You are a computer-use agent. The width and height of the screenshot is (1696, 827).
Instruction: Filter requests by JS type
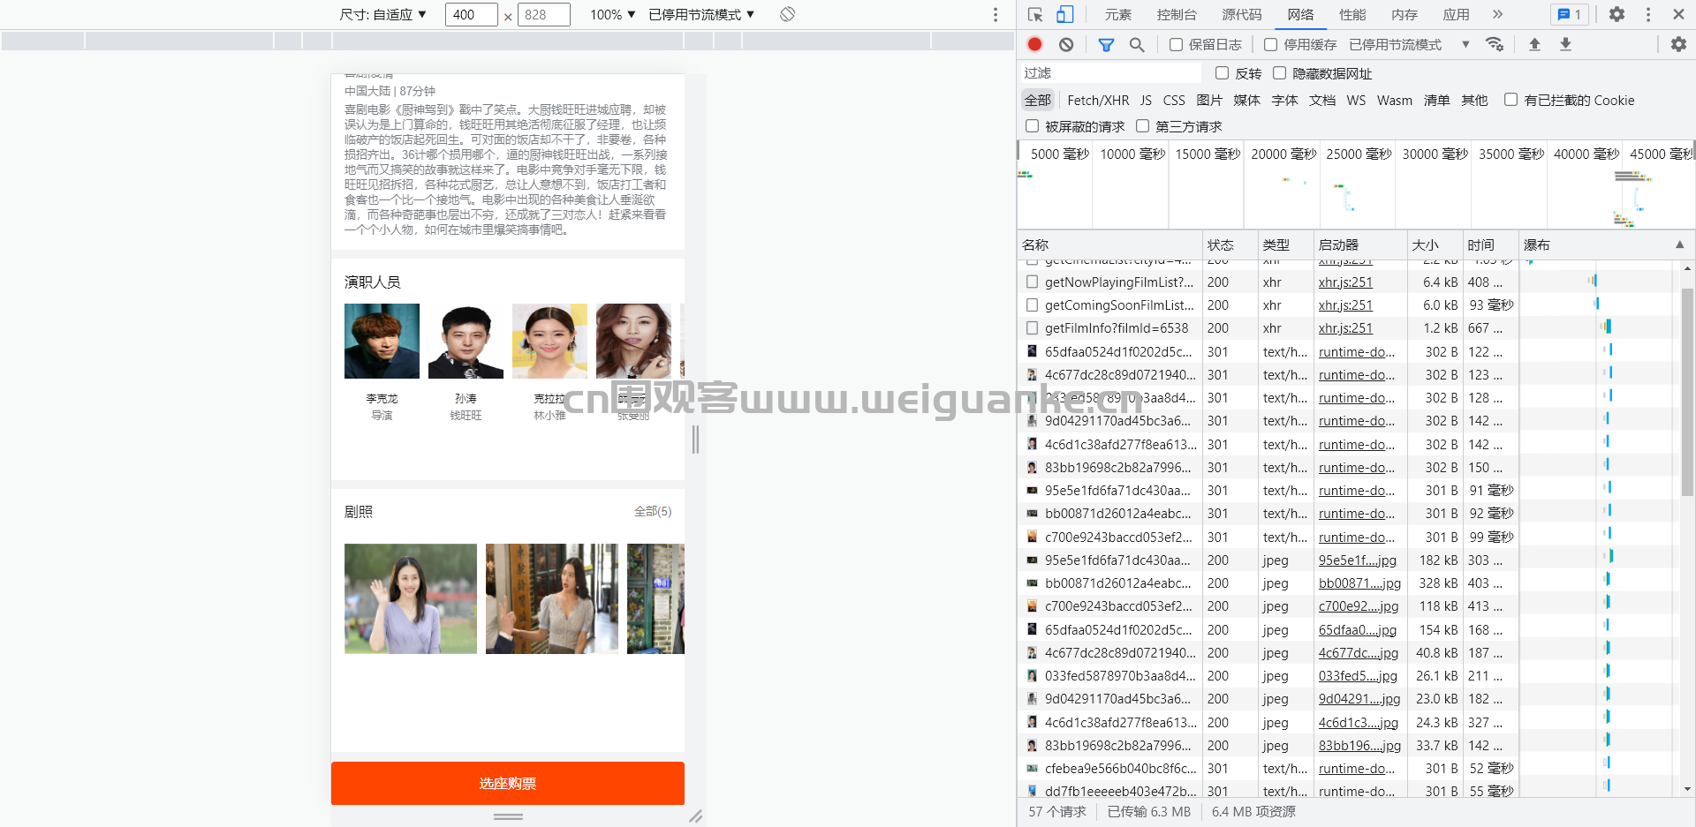tap(1146, 101)
